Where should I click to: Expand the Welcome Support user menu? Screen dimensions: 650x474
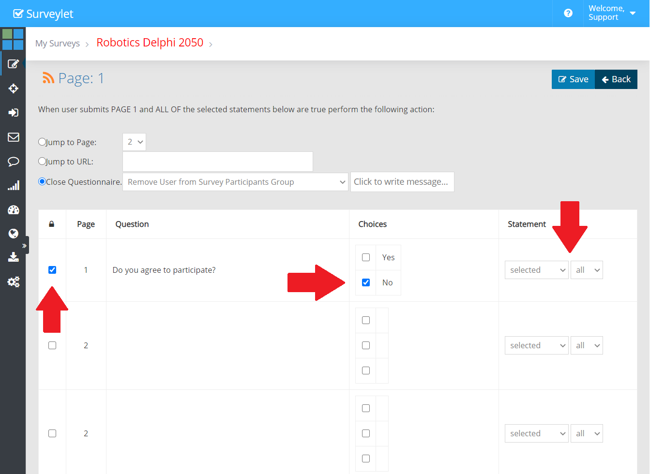[x=612, y=13]
